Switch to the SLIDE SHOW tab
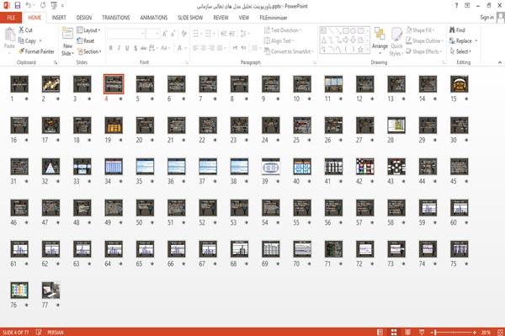Screen dimensions: 505x336 pyautogui.click(x=190, y=18)
